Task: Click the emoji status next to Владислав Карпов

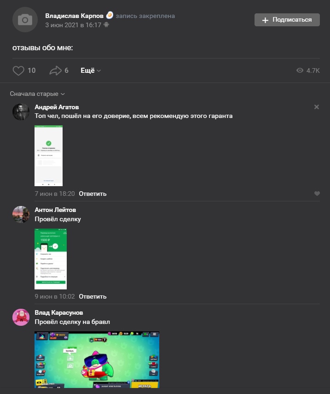Action: click(110, 15)
